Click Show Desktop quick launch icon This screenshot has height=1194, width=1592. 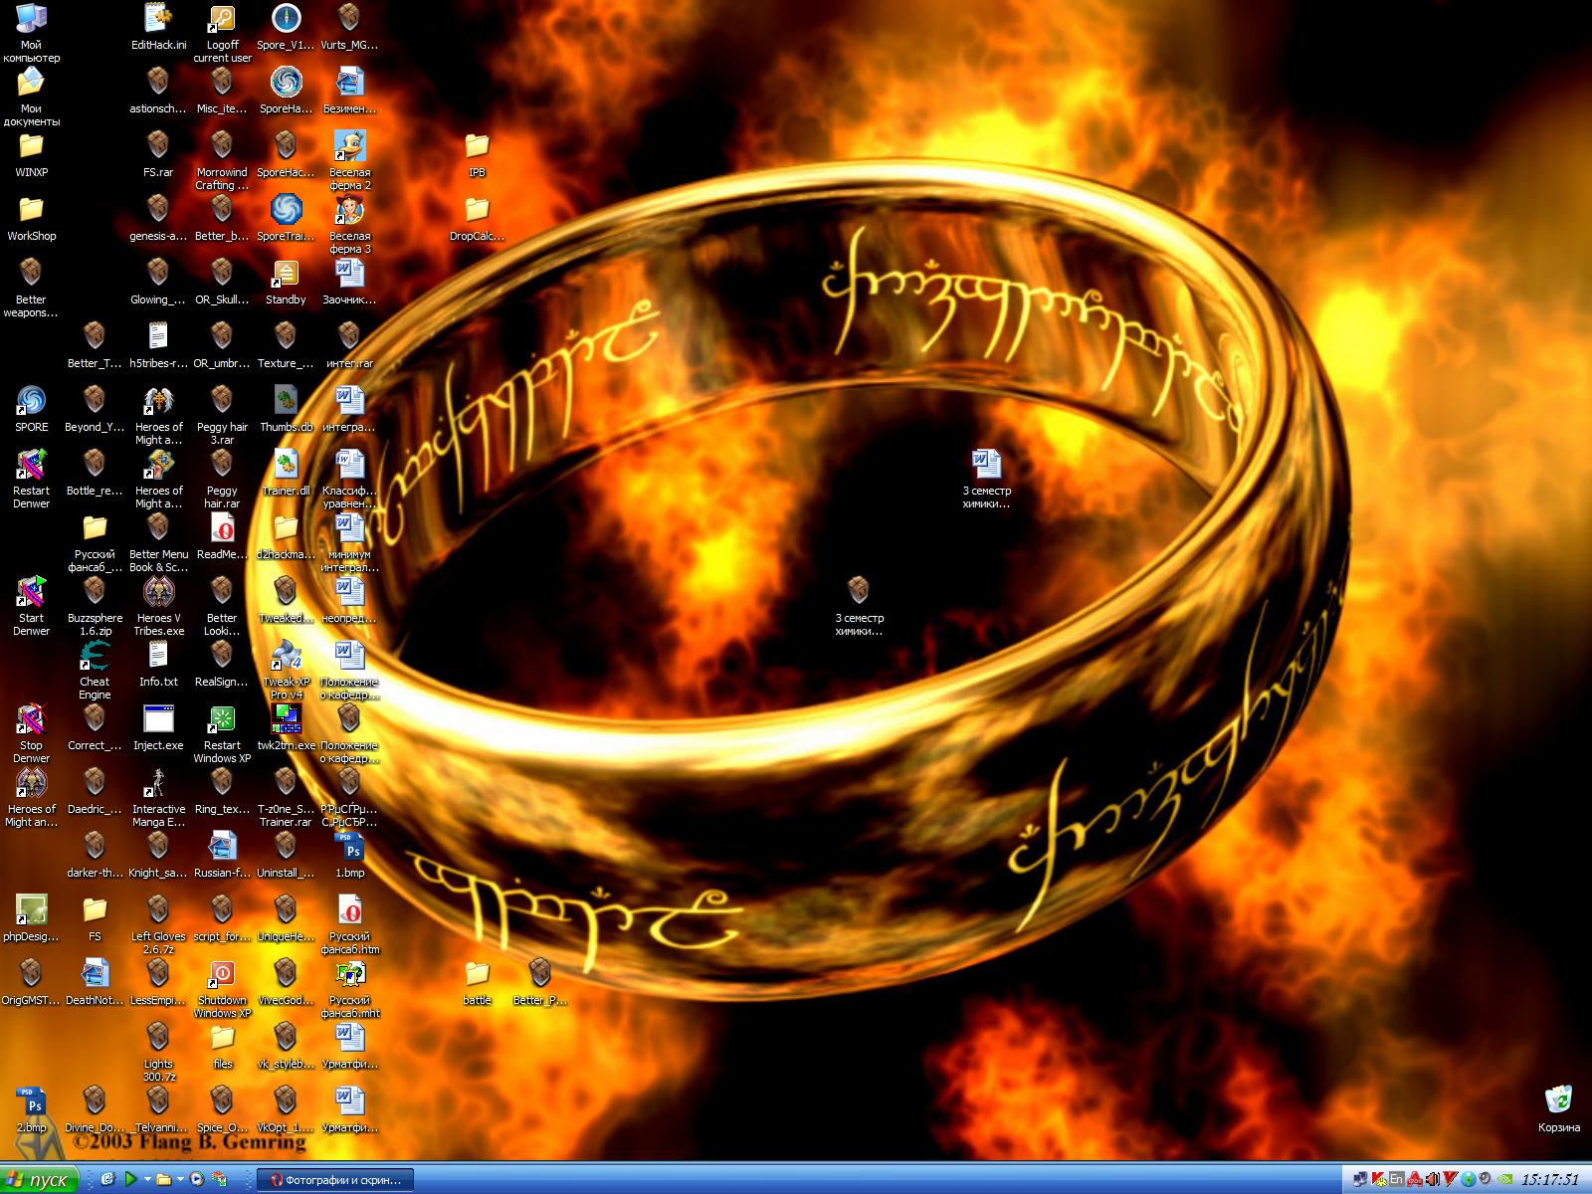point(108,1179)
